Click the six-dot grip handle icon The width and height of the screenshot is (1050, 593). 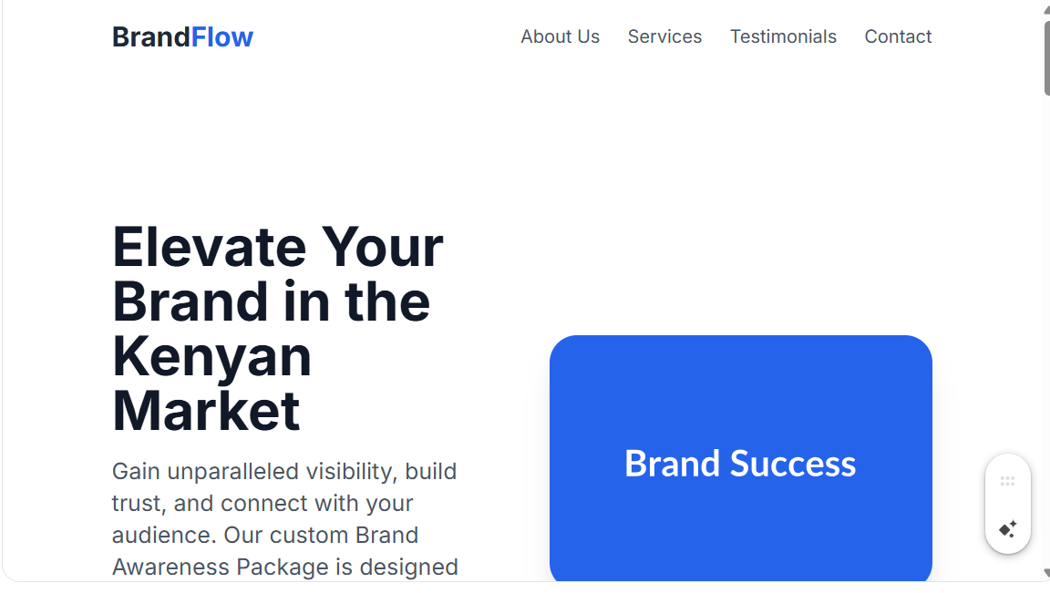click(x=1007, y=481)
